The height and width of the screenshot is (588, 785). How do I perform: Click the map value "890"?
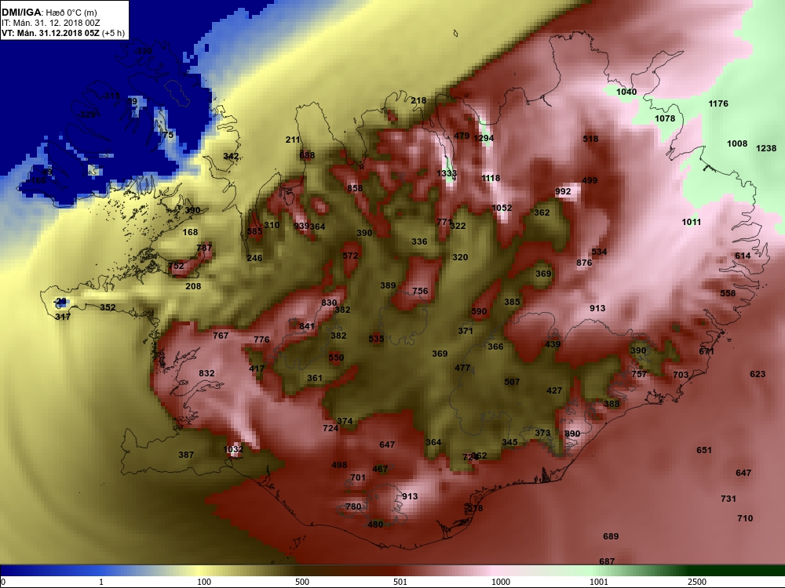tap(572, 434)
